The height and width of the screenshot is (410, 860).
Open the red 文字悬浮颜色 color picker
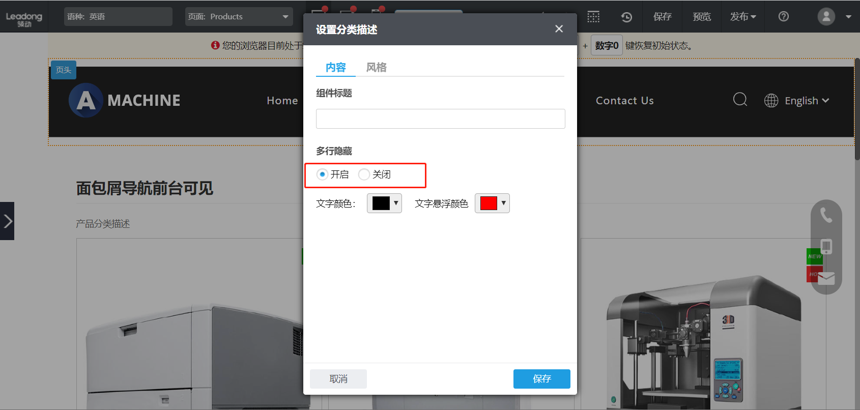pyautogui.click(x=492, y=203)
